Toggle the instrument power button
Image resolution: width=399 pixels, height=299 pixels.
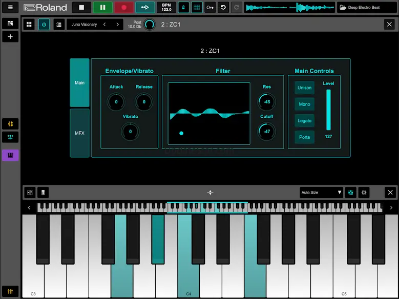click(x=44, y=25)
